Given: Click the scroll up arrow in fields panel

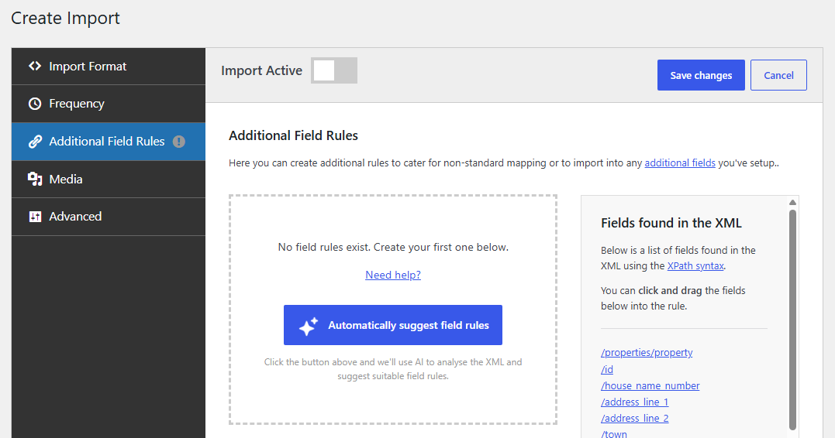Looking at the screenshot, I should [x=792, y=202].
